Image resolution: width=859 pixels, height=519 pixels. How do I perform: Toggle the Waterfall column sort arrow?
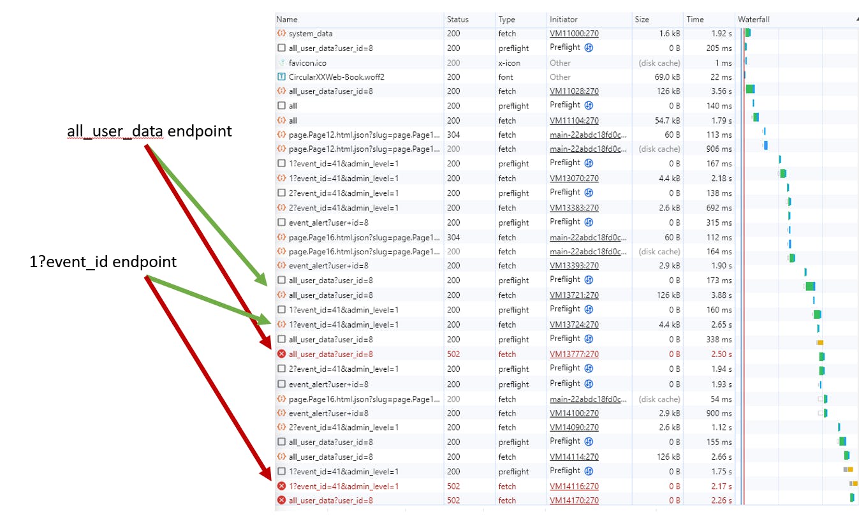(x=856, y=20)
